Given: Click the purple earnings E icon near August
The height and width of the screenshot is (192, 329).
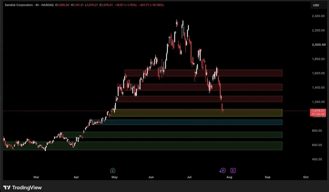Looking at the screenshot, I should pyautogui.click(x=233, y=170).
